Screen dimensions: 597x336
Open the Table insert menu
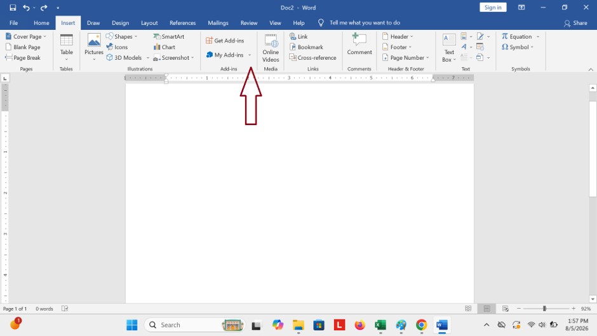pyautogui.click(x=66, y=47)
